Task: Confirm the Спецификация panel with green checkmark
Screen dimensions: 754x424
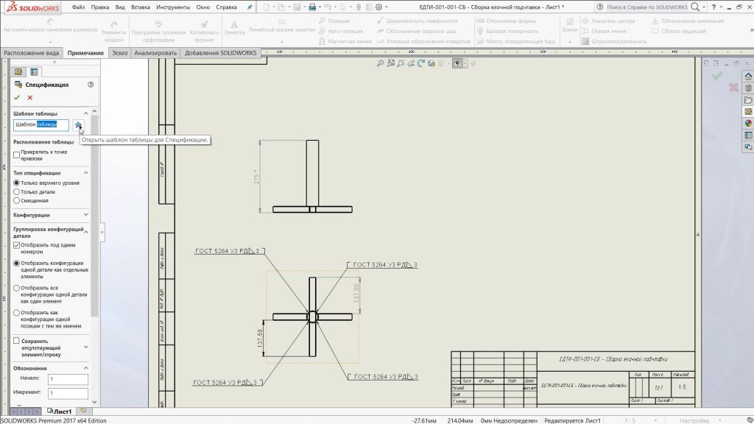Action: click(x=17, y=98)
